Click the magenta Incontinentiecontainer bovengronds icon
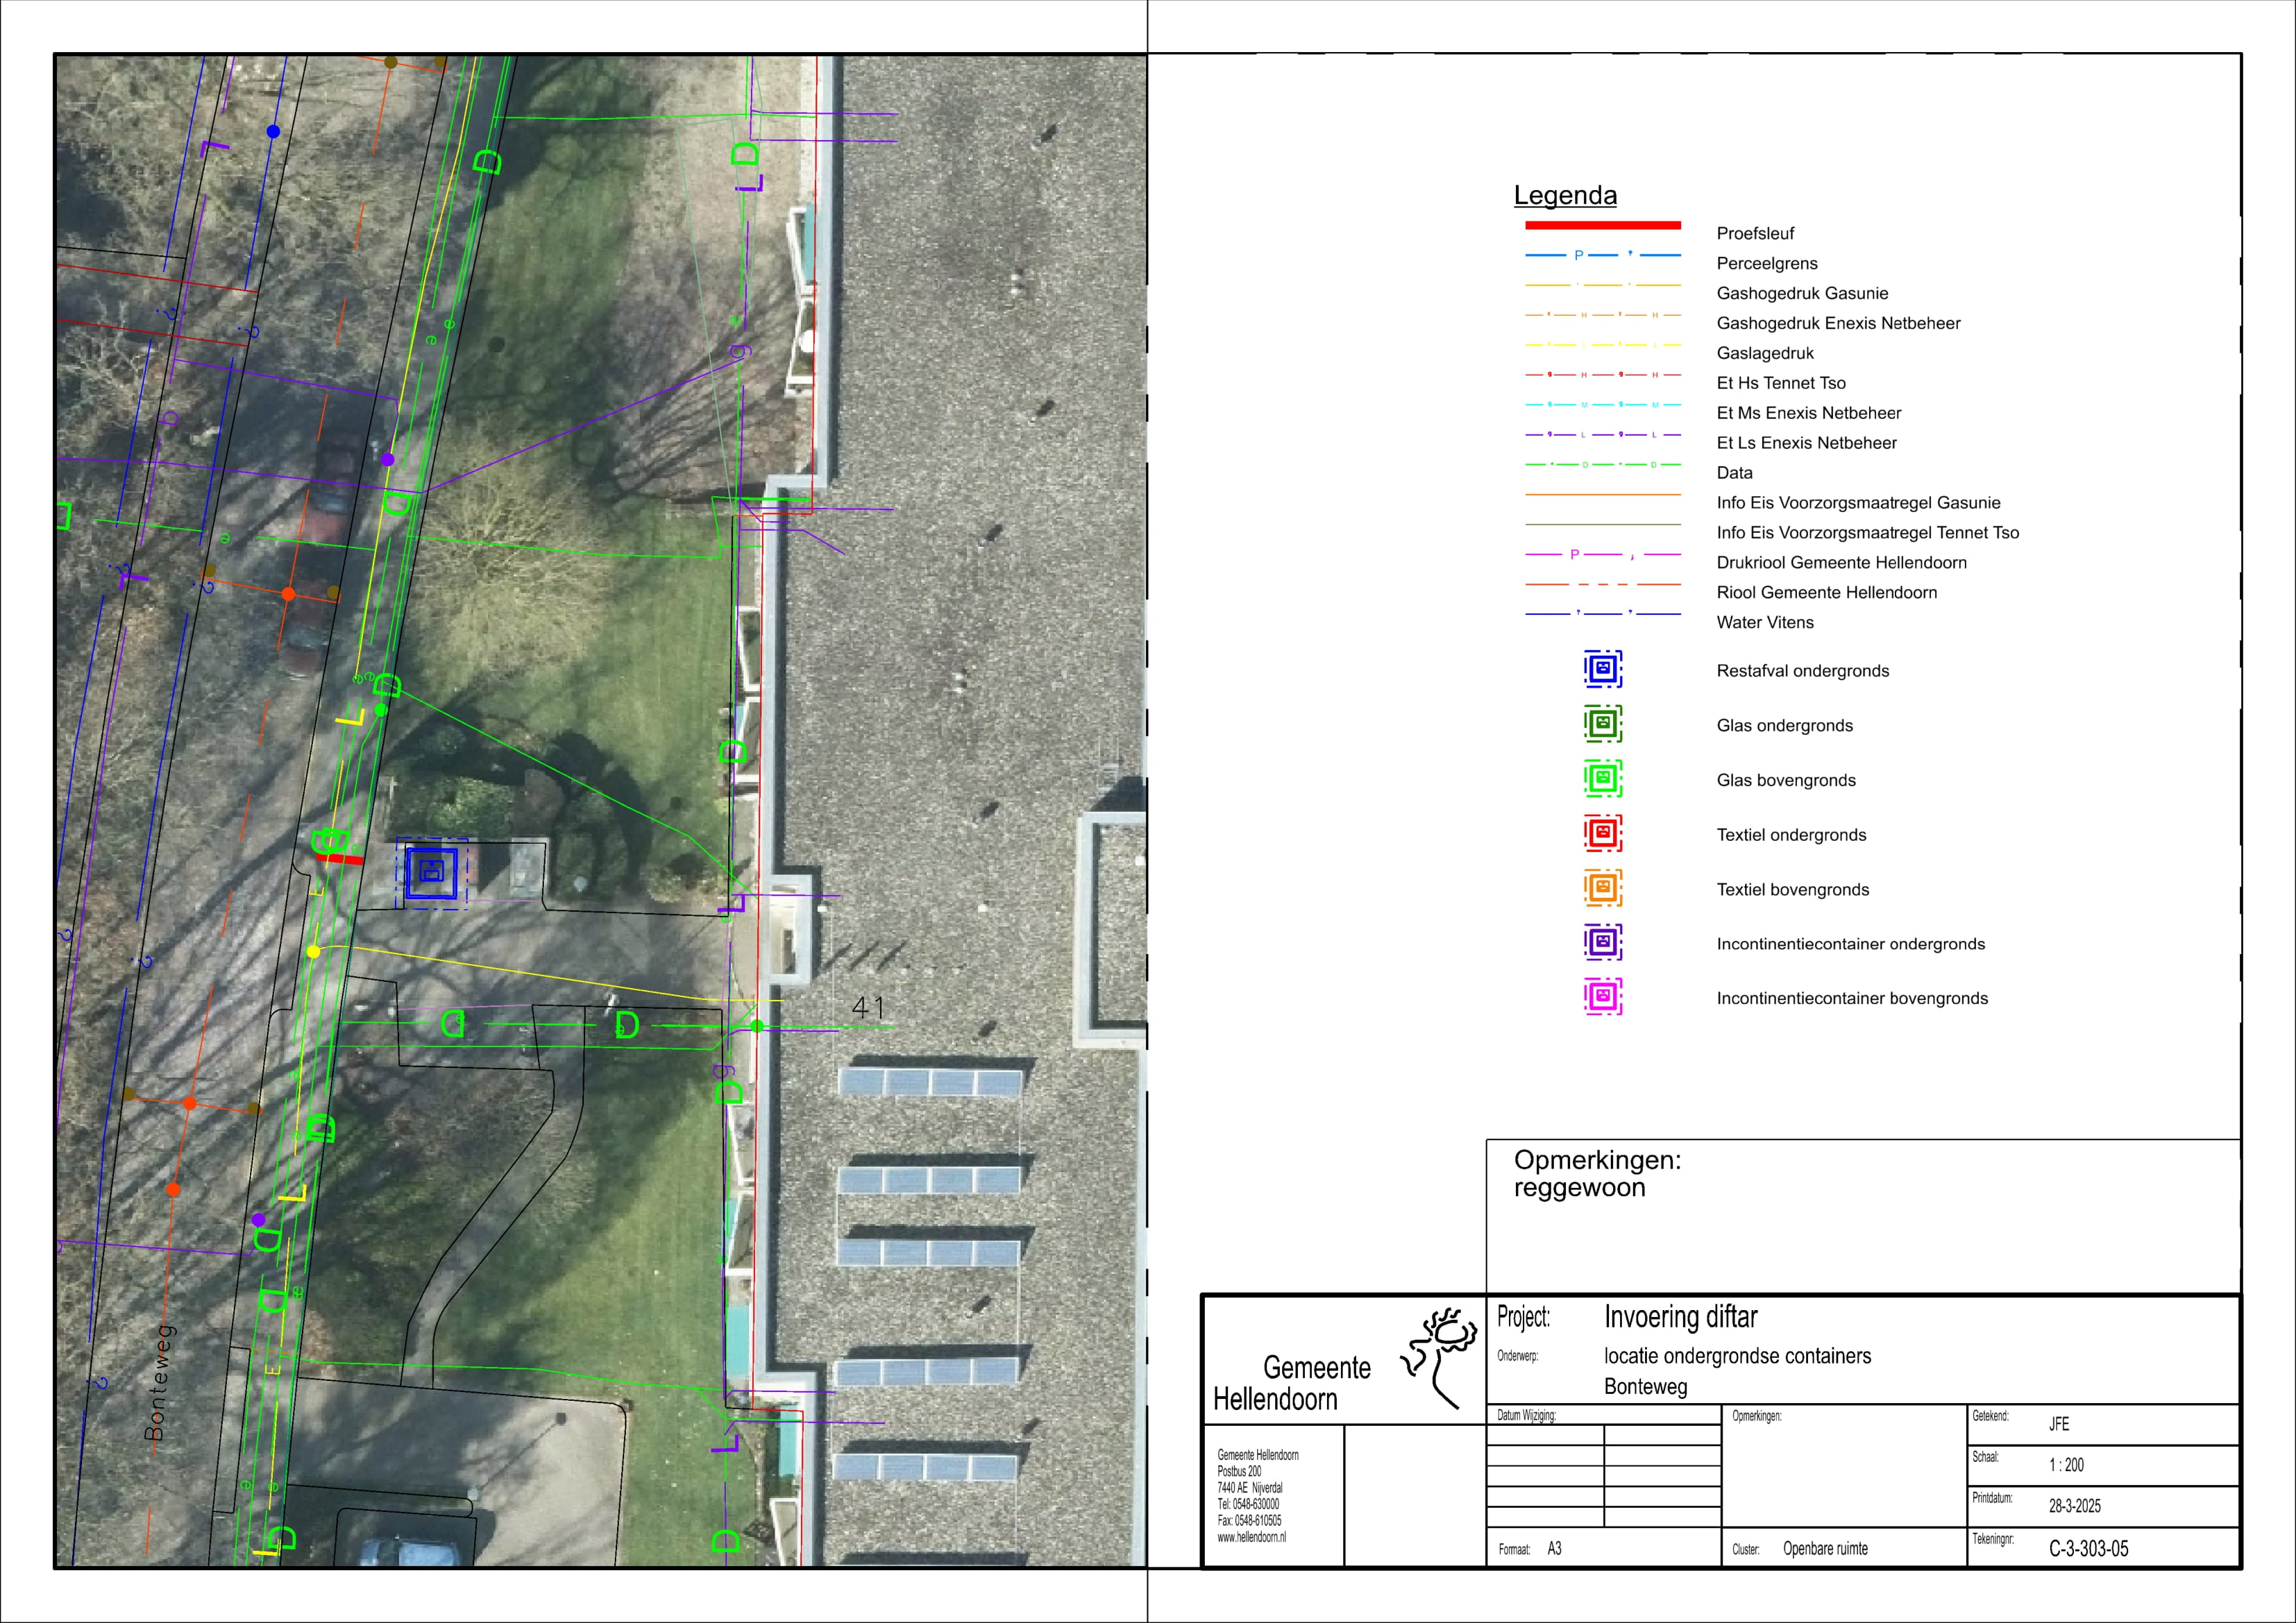Screen dimensions: 2296x1623 tap(1602, 997)
